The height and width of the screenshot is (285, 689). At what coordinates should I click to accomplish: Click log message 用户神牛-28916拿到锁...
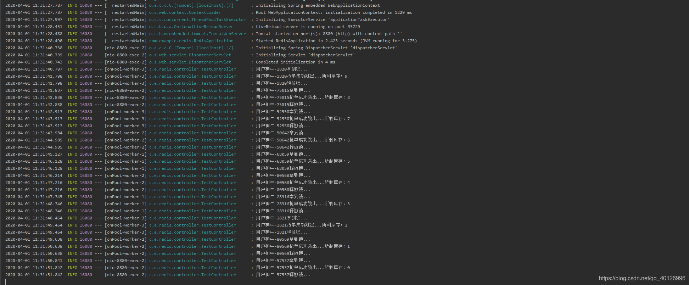pos(283,197)
